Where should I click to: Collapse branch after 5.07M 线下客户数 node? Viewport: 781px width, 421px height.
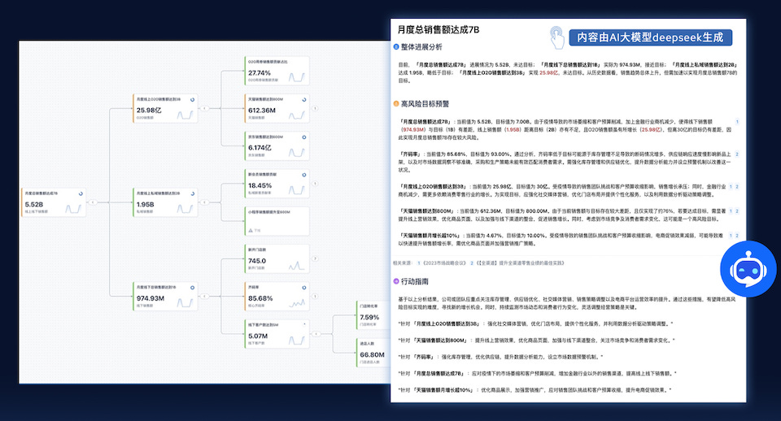316,334
